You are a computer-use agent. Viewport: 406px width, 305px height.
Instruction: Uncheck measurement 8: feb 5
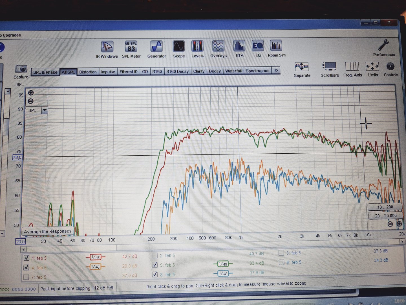pos(155,274)
